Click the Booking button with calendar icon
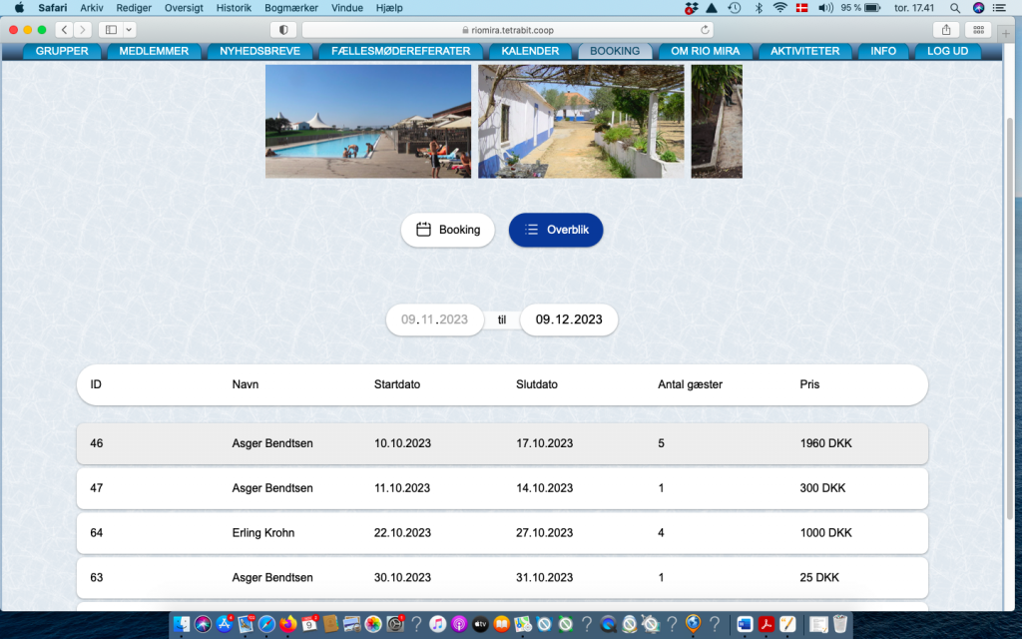This screenshot has width=1022, height=639. (x=447, y=230)
